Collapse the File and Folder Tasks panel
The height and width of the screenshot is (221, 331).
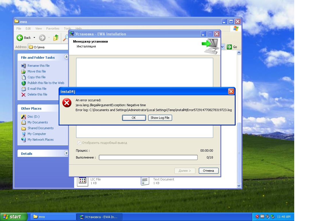tap(66, 57)
